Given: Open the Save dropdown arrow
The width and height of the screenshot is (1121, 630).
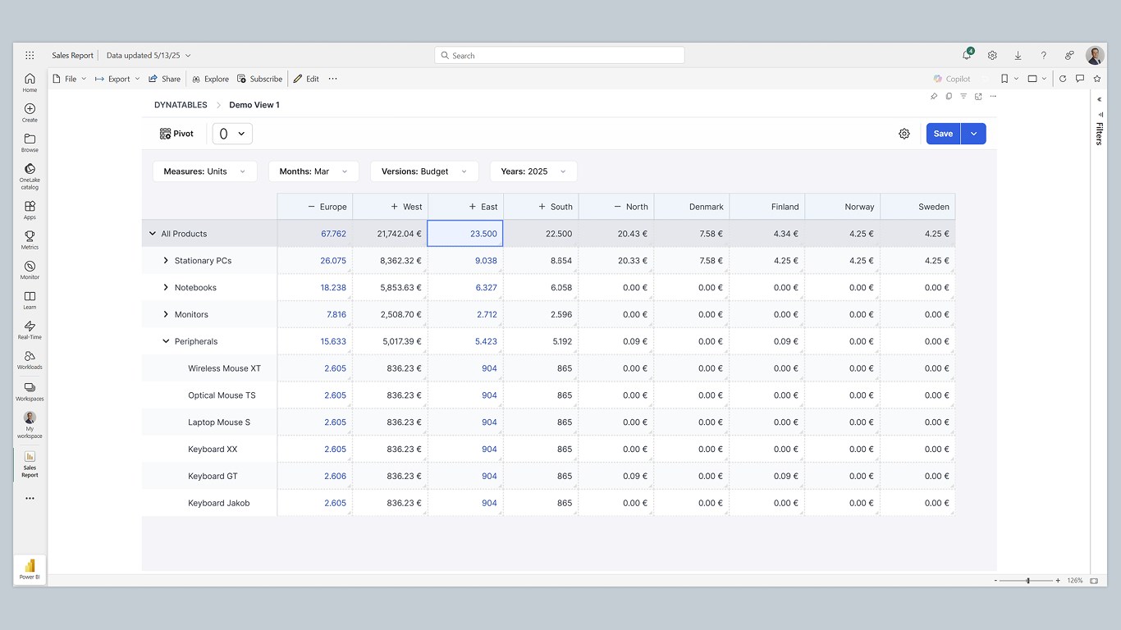Looking at the screenshot, I should [x=973, y=134].
